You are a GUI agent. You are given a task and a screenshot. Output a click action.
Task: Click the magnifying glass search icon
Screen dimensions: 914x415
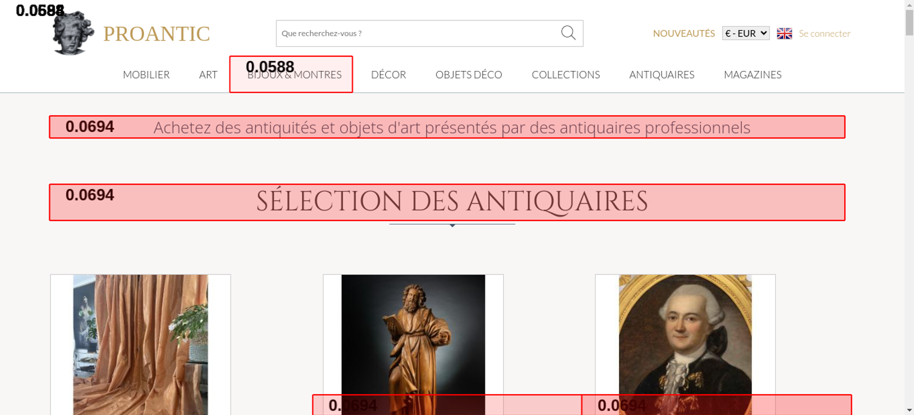[568, 33]
